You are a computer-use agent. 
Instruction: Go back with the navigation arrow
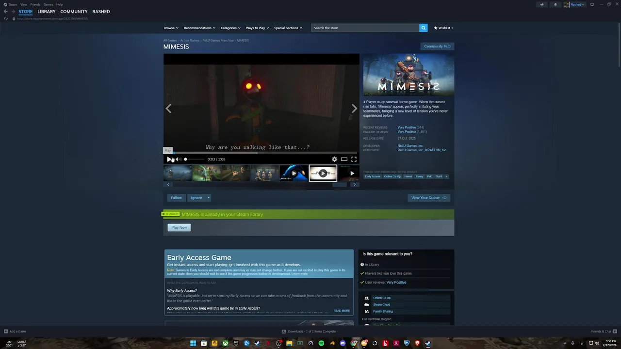(x=6, y=12)
